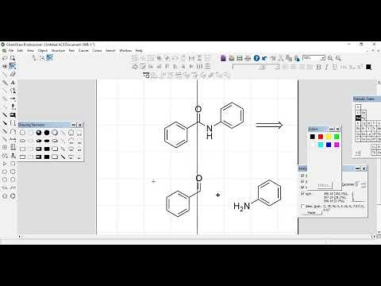Click the Decimals input in Analysis panel

[357, 184]
